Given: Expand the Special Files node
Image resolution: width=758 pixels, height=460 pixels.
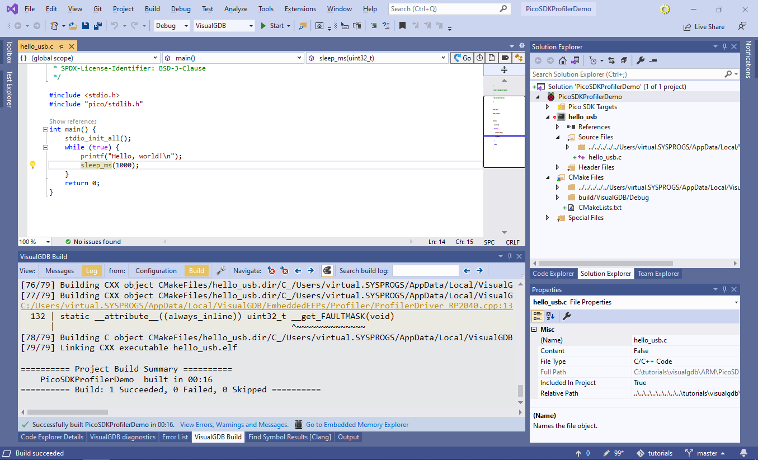Looking at the screenshot, I should pos(548,218).
